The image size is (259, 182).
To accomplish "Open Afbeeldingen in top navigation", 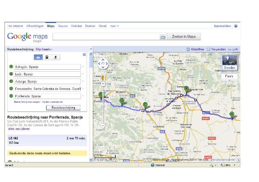I will (35, 26).
